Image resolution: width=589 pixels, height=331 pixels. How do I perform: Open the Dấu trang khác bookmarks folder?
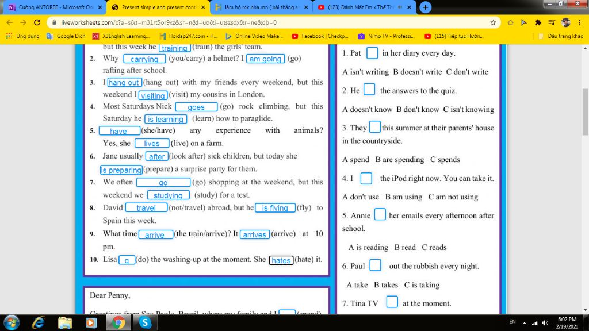561,36
